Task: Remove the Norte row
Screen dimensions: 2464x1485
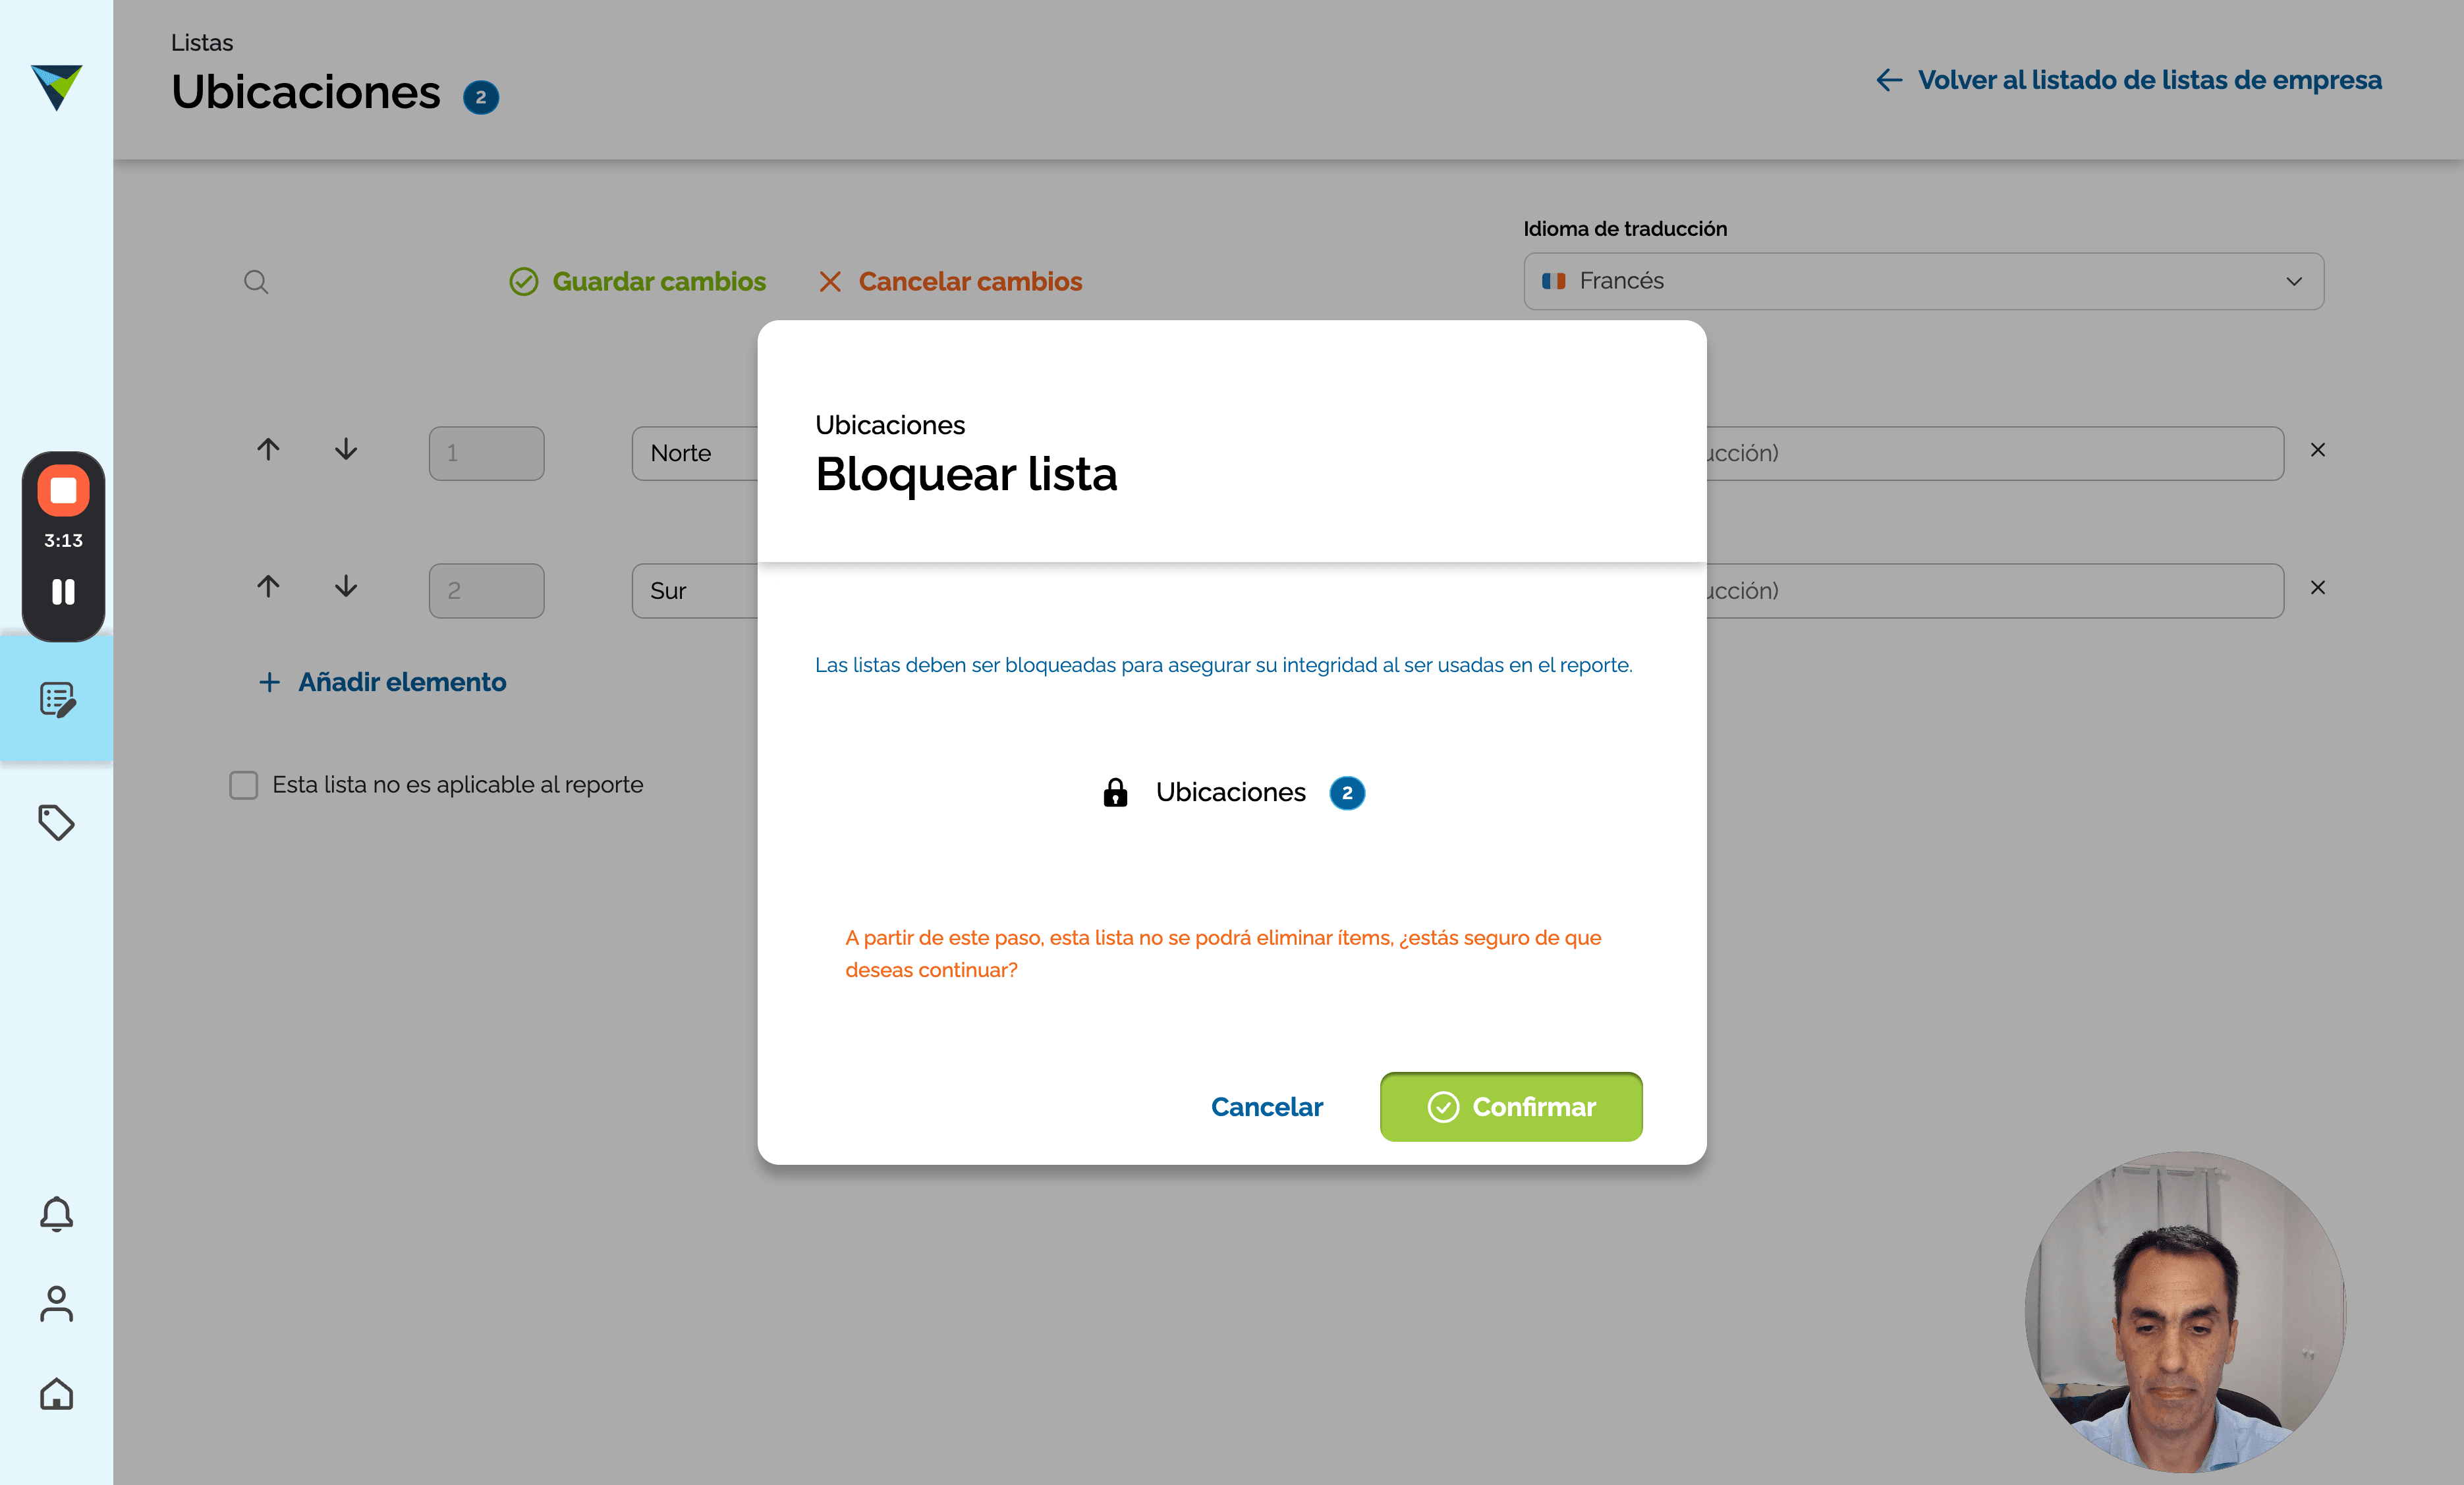Action: pos(2318,450)
